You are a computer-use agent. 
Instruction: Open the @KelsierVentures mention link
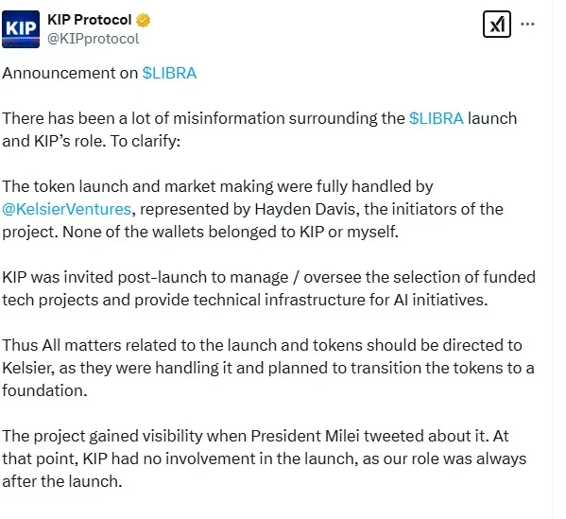[x=67, y=209]
